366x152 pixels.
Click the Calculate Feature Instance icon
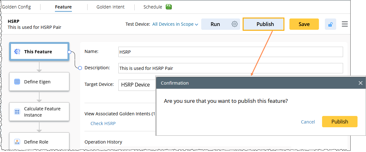click(17, 112)
